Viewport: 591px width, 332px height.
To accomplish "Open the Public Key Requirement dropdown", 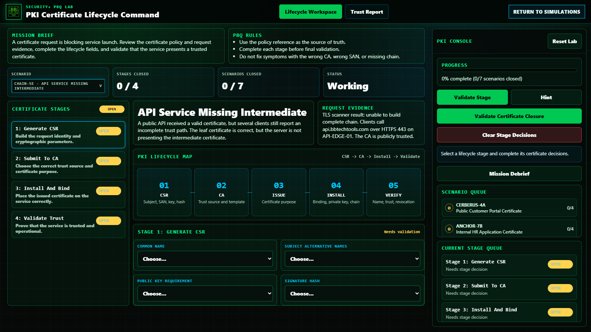I will pos(205,294).
